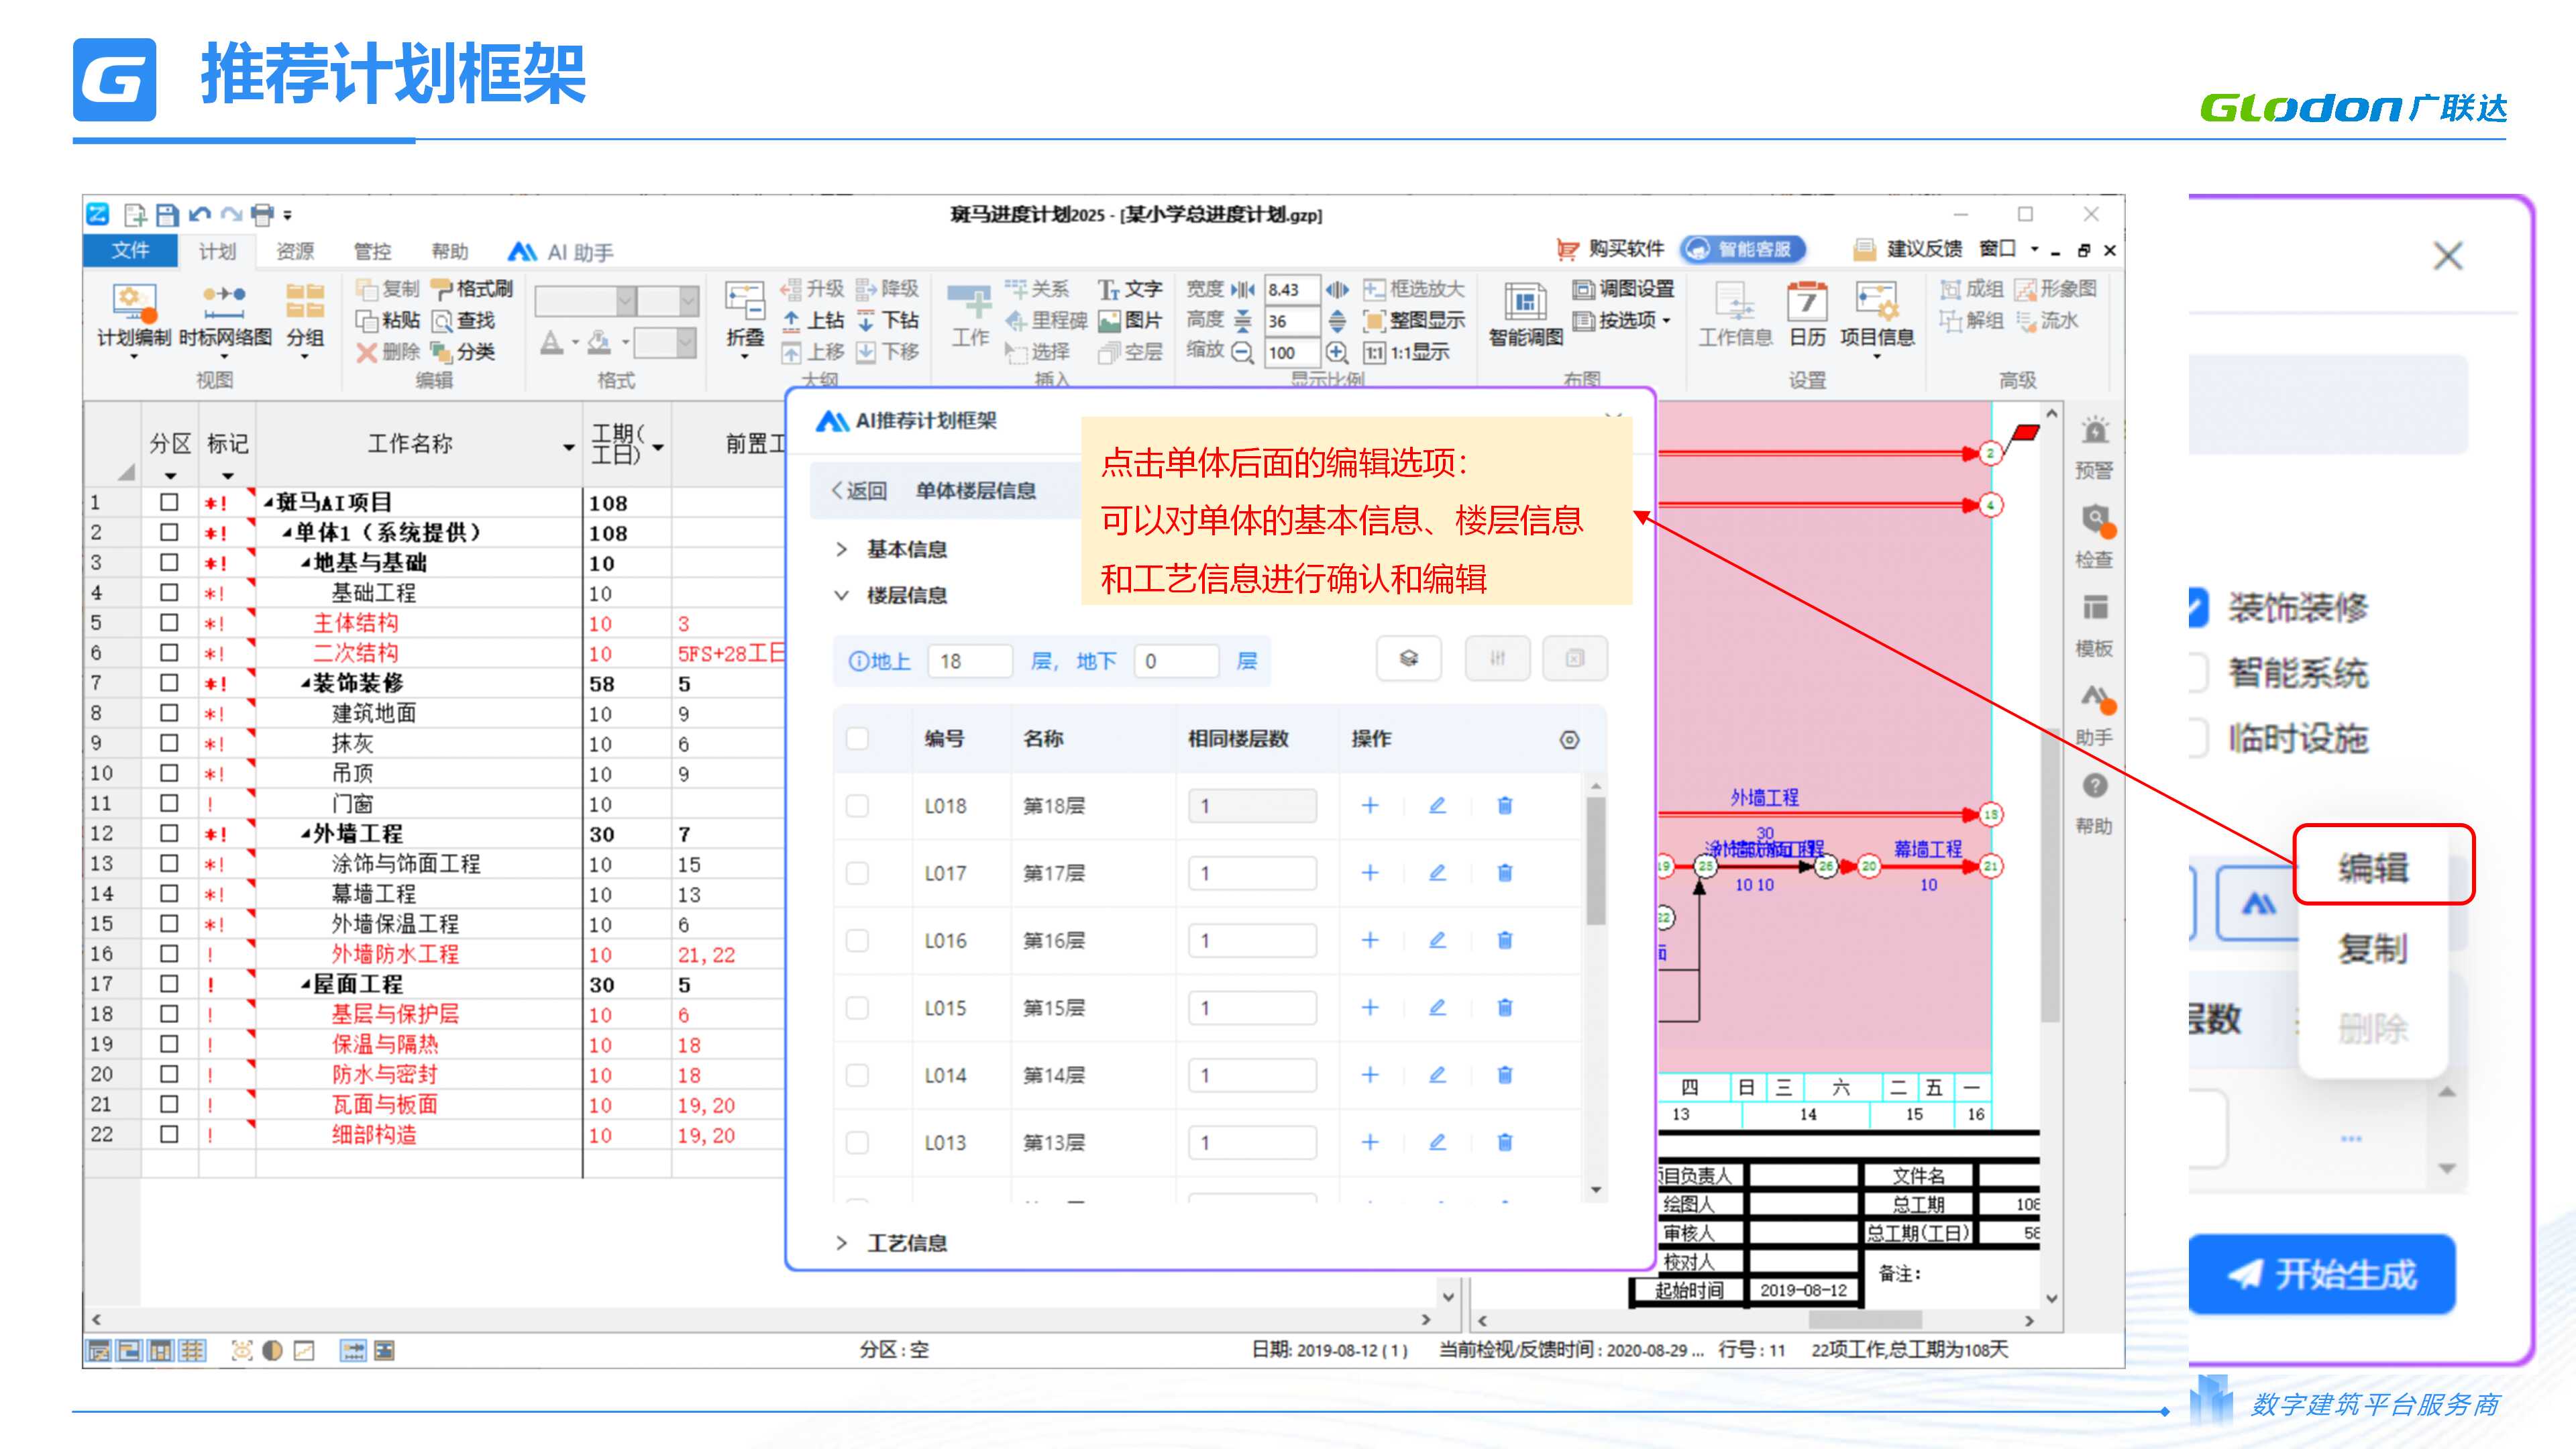The height and width of the screenshot is (1449, 2576).
Task: Open the 助手 assistant sidebar icon
Action: tap(2094, 714)
